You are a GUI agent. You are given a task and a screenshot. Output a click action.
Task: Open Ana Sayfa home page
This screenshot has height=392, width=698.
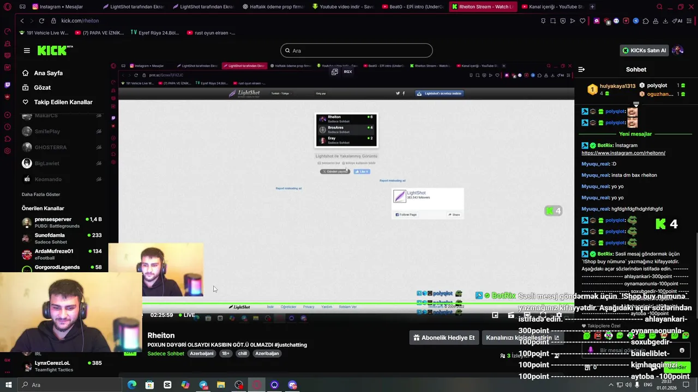point(48,73)
